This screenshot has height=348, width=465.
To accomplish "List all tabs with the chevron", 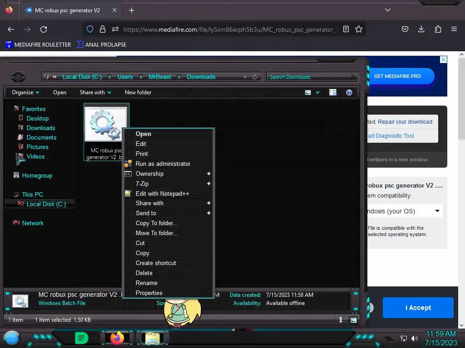I will 388,10.
